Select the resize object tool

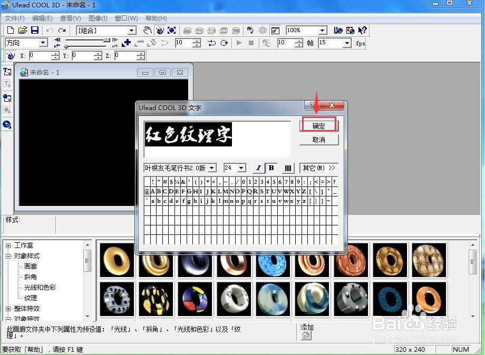(x=172, y=30)
